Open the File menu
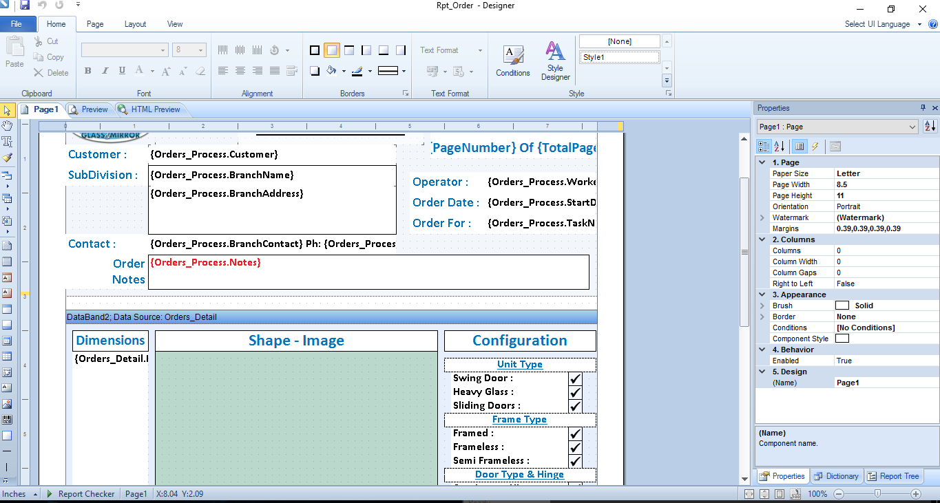 [17, 24]
